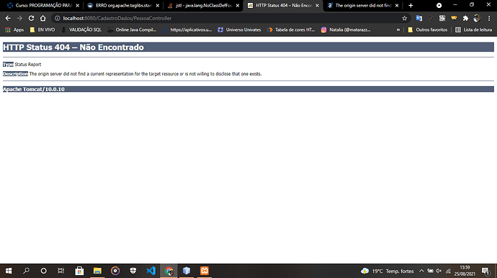The image size is (497, 278).
Task: Switch to the ERRO org.apache.taglibs tab
Action: coord(123,5)
